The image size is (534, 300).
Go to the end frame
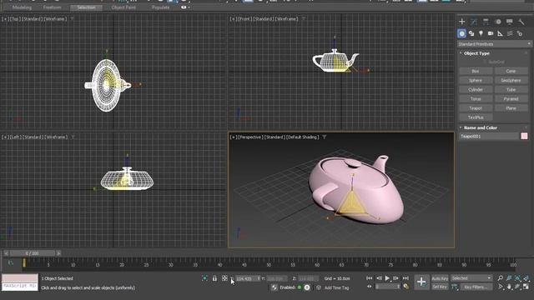point(406,278)
